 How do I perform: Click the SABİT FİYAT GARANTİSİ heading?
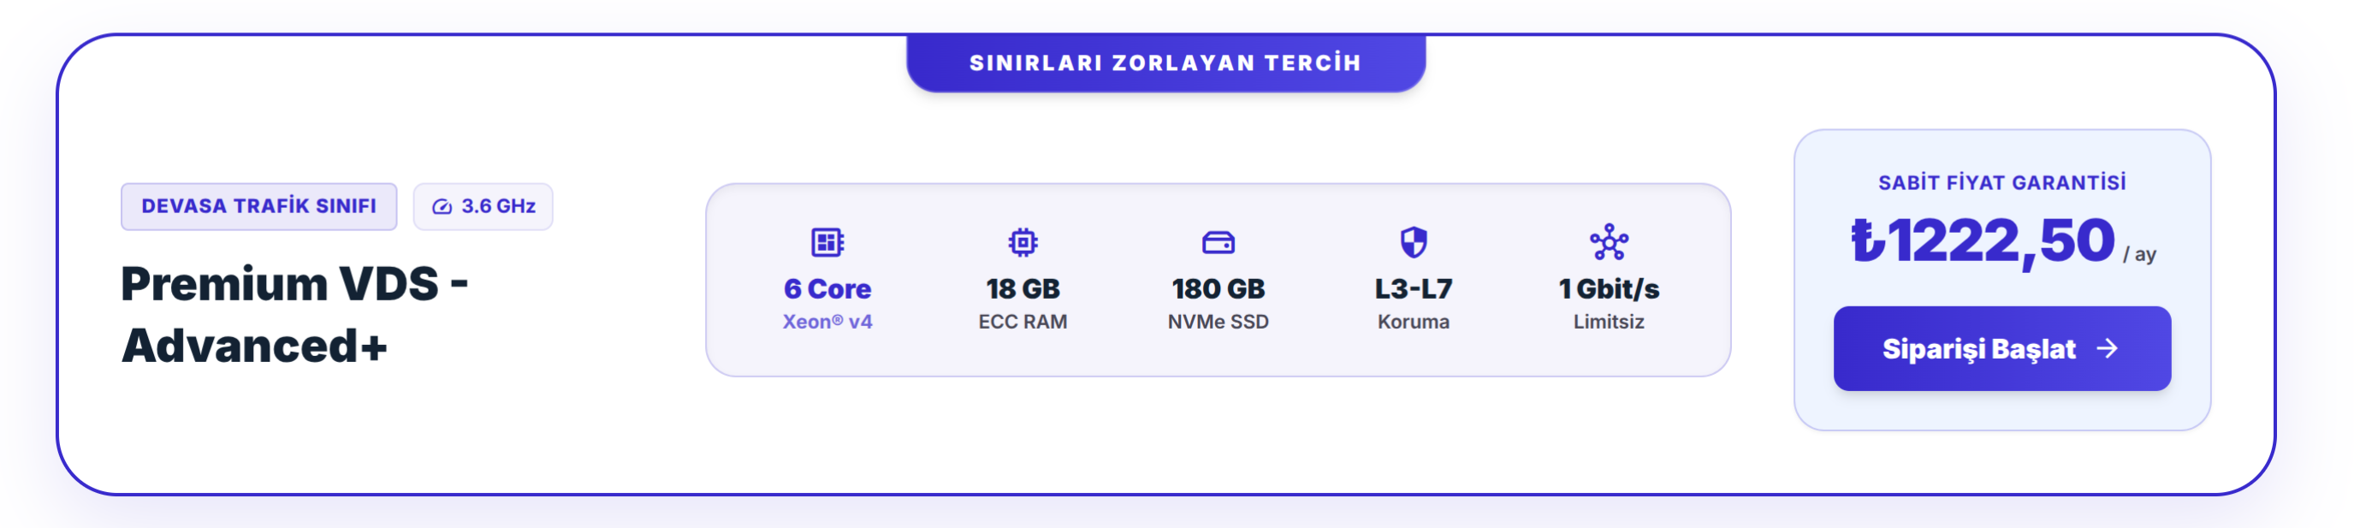[2001, 182]
